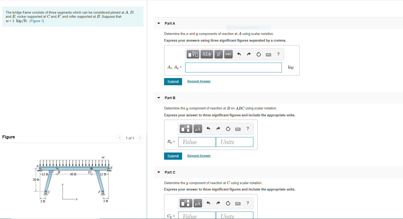403x219 pixels.
Task: Undo last edit in Part A toolbar
Action: (x=239, y=54)
